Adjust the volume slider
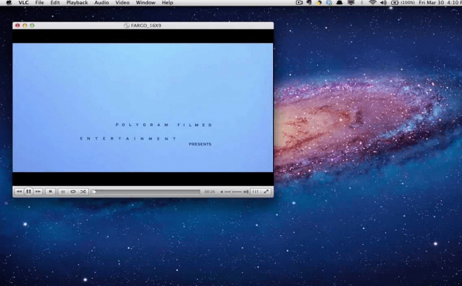The width and height of the screenshot is (462, 286). [233, 192]
